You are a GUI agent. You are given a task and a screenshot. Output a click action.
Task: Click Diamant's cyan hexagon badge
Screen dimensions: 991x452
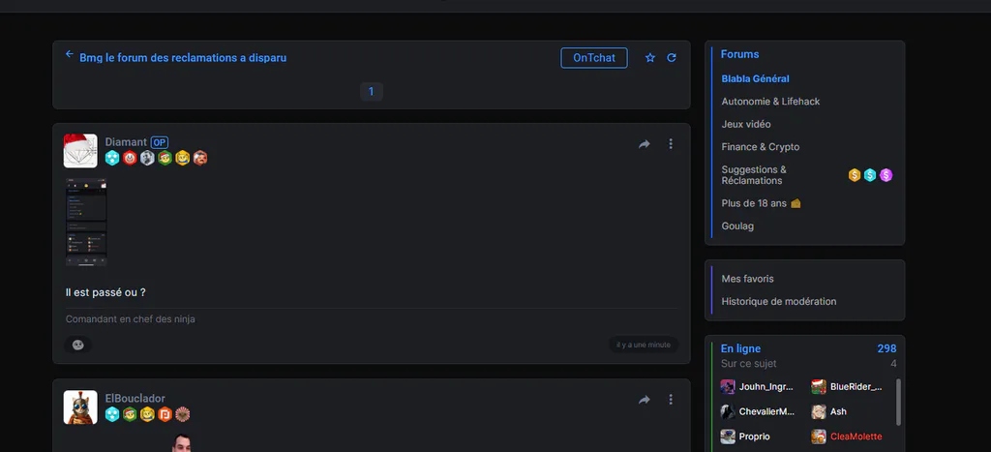[x=112, y=158]
